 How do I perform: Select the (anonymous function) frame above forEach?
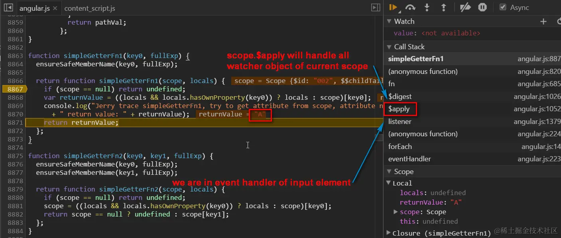click(x=472, y=134)
